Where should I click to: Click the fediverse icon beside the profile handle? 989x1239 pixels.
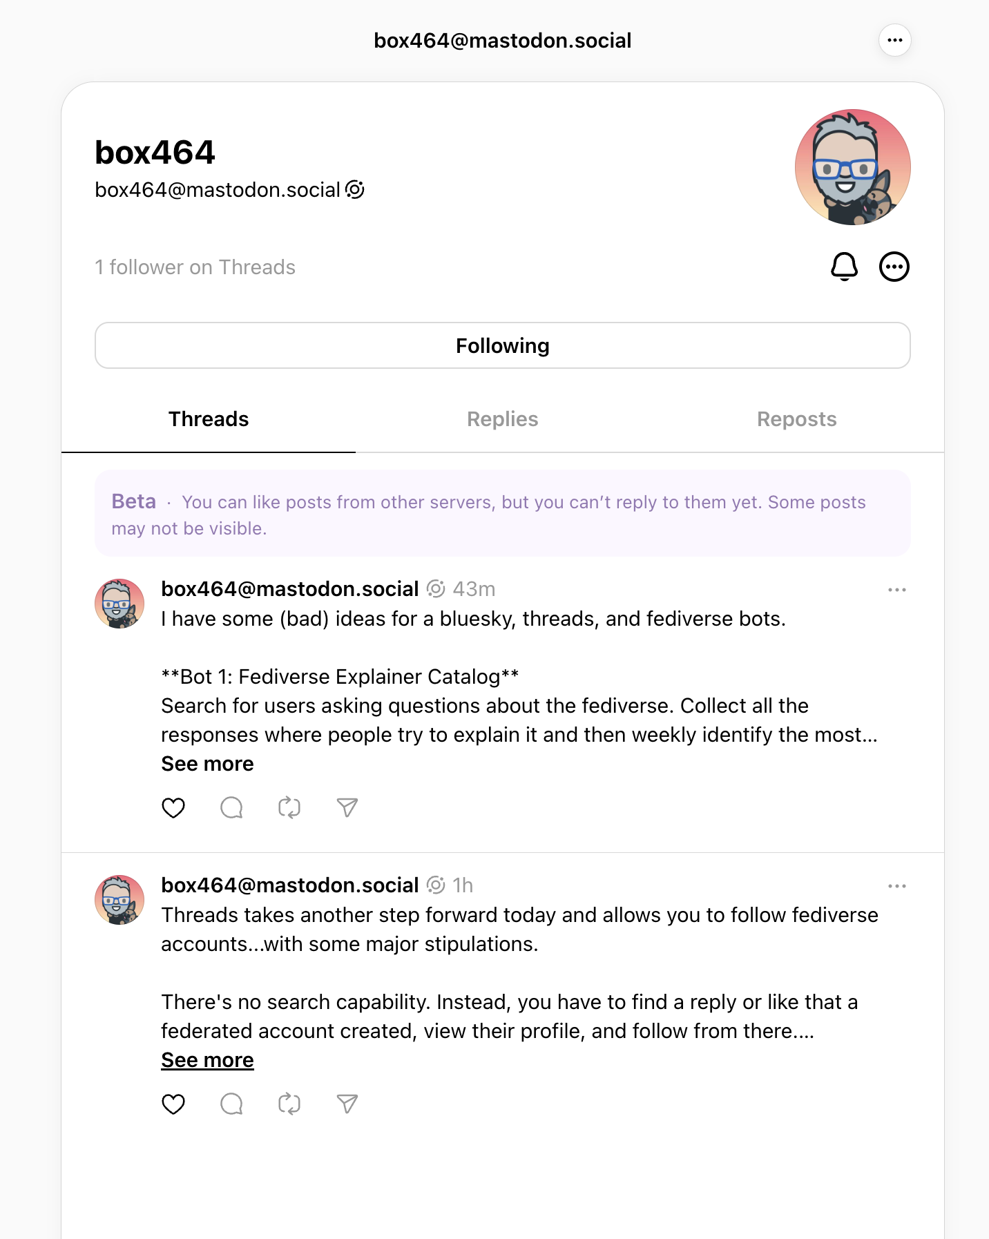(x=355, y=189)
